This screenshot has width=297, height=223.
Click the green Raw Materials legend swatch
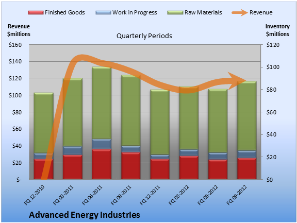pyautogui.click(x=175, y=13)
